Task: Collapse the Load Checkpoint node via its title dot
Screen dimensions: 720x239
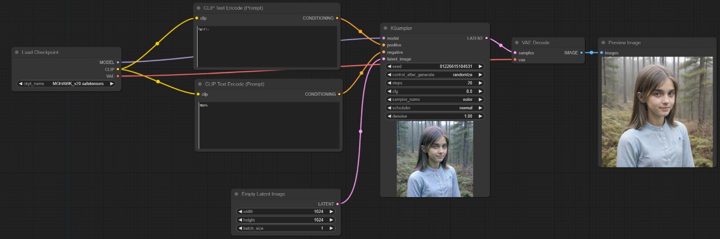Action: (18, 52)
